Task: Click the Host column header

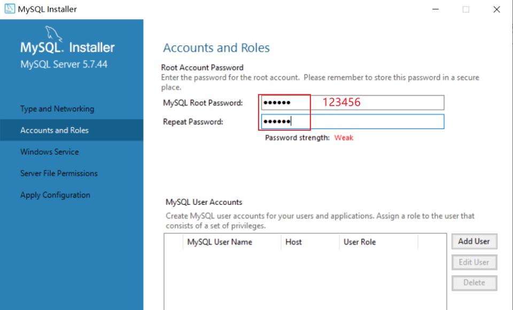Action: 310,242
